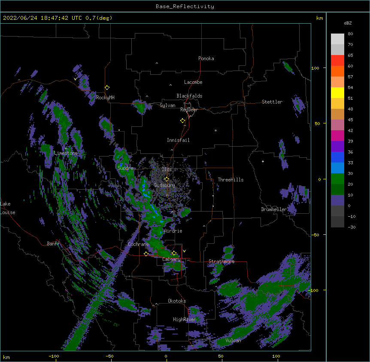Pick the purple 39-36 dBZ legend swatch
370x362 pixels.
(337, 147)
